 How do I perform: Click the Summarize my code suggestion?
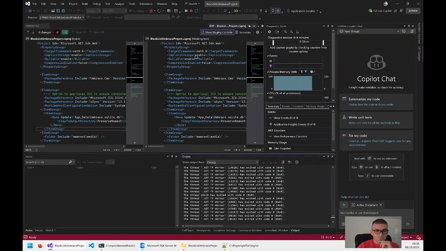click(364, 99)
